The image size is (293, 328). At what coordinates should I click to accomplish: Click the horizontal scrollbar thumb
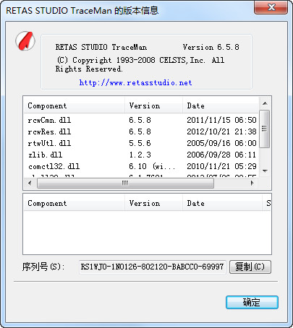point(125,184)
